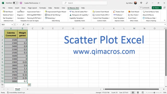Open Histograms & Capability menu
Viewport: 167px width, 94px height.
click(x=79, y=15)
